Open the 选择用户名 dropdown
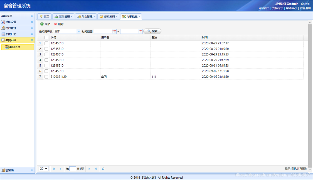313x180 pixels. [78, 31]
